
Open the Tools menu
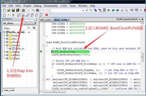(x=72, y=6)
